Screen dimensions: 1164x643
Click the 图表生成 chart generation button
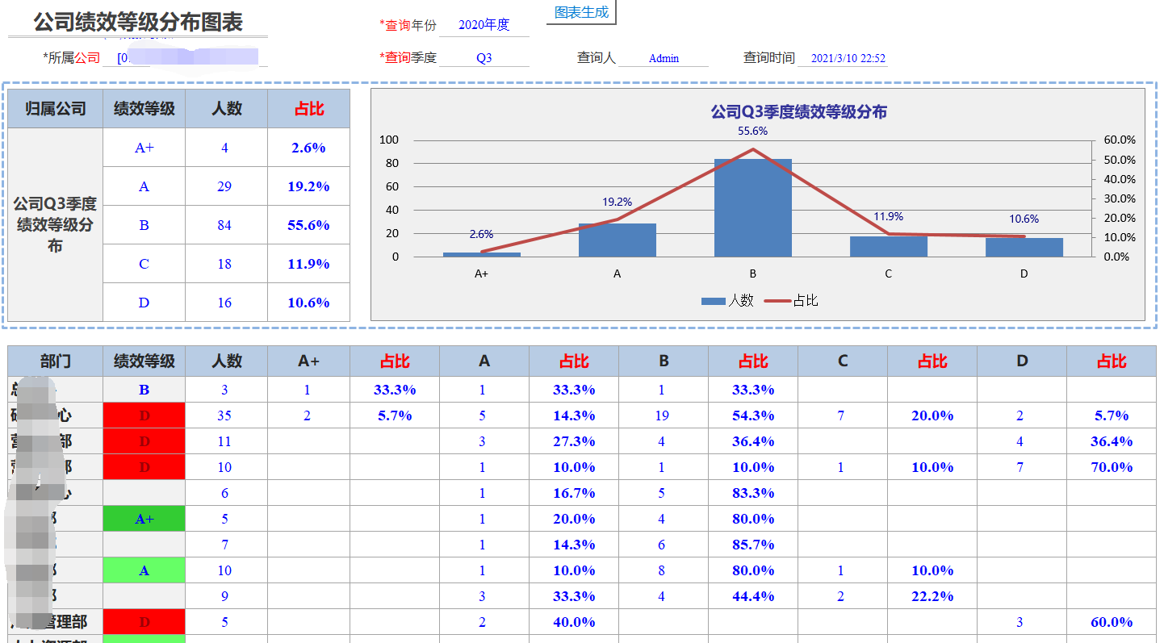click(x=580, y=13)
